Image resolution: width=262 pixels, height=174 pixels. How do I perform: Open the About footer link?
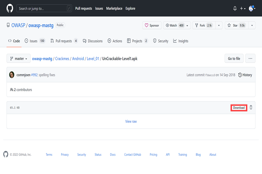point(213,155)
